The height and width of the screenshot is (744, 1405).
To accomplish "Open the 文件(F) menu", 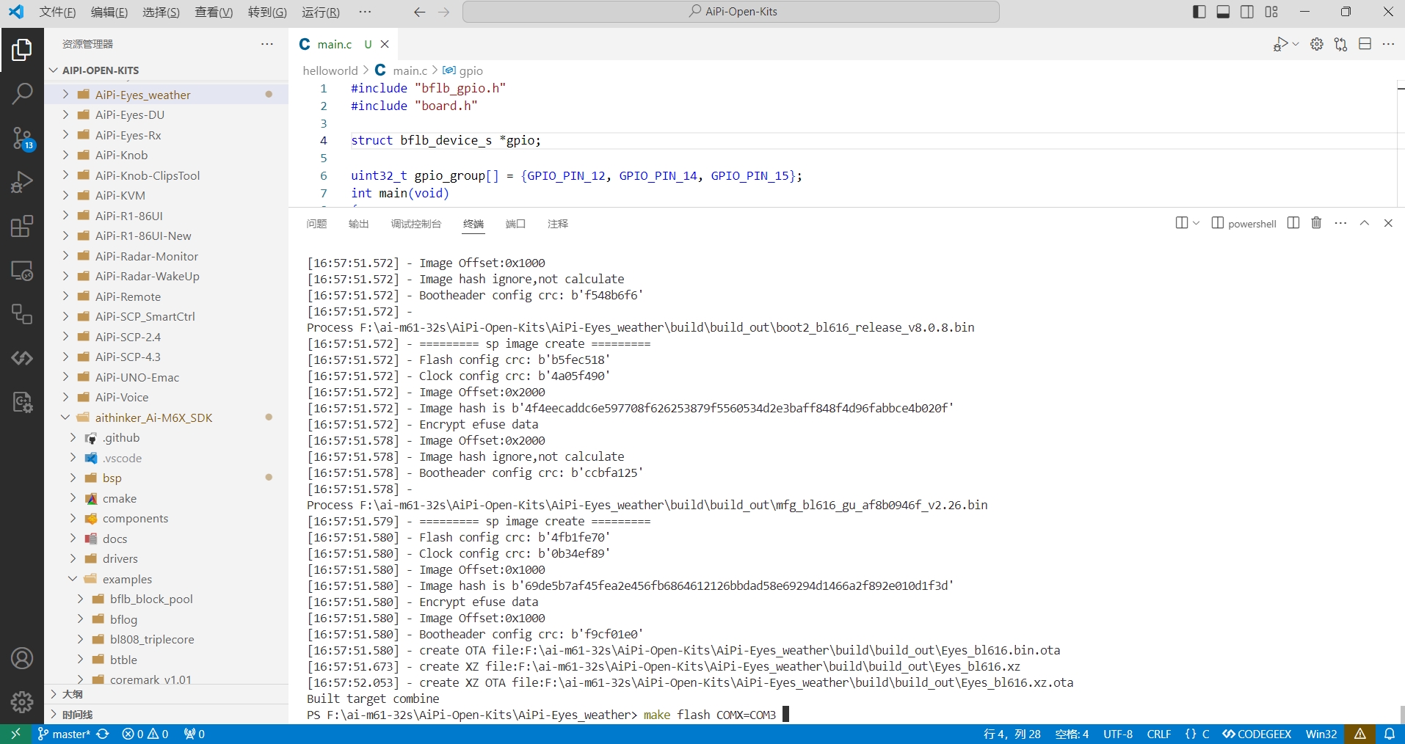I will pyautogui.click(x=57, y=12).
